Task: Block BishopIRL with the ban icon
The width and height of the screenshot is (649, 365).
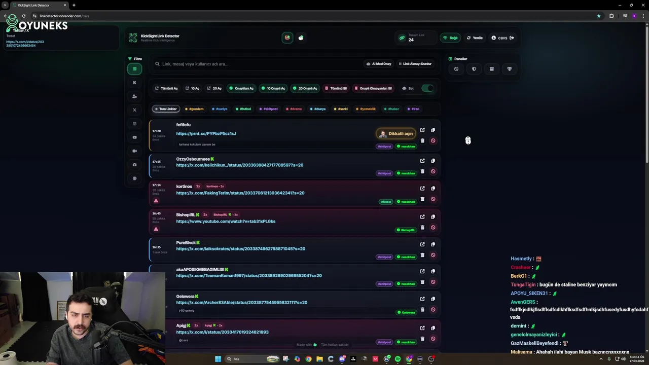Action: (x=433, y=228)
